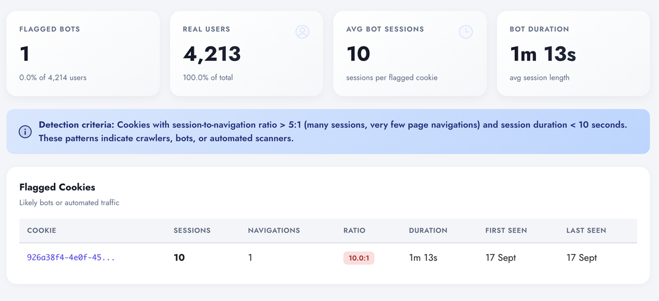Image resolution: width=659 pixels, height=301 pixels.
Task: Click 'sessions per flagged cookie' caption
Action: click(x=391, y=78)
